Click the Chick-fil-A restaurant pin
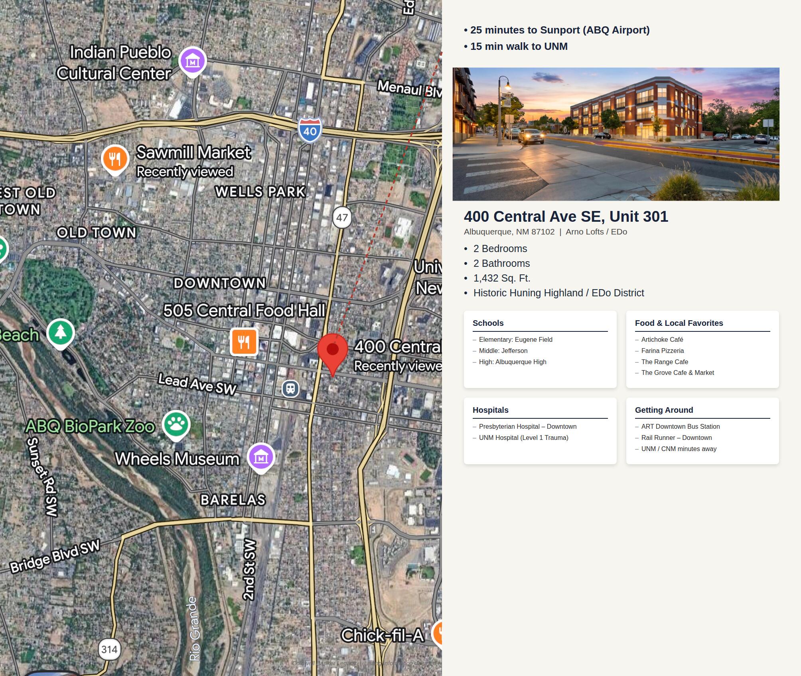801x676 pixels. coord(437,634)
